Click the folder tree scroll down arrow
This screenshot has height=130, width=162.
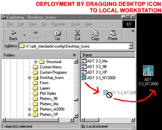tap(76, 116)
